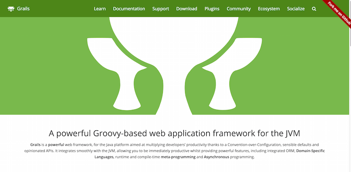Open the Community menu

[239, 9]
